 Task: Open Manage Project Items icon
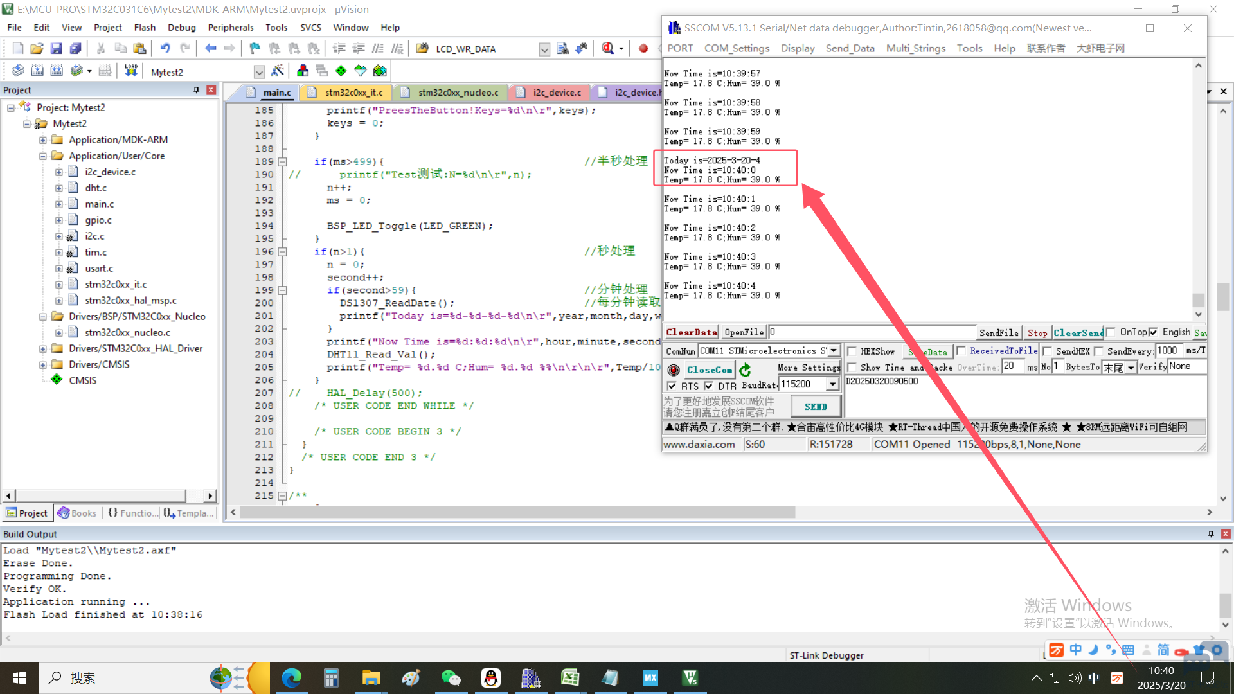[303, 71]
